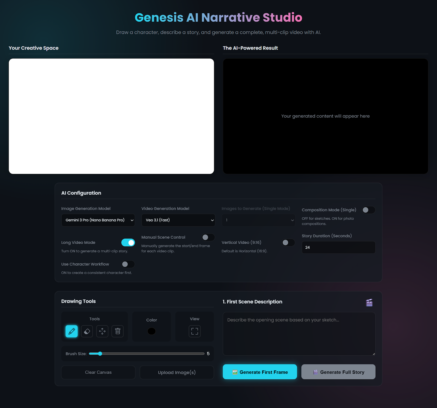The height and width of the screenshot is (408, 437).
Task: Enable Manual Scene Control
Action: pos(208,237)
